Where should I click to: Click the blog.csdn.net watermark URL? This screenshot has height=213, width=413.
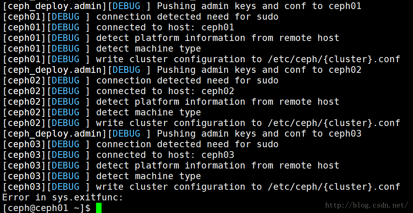[x=367, y=205]
